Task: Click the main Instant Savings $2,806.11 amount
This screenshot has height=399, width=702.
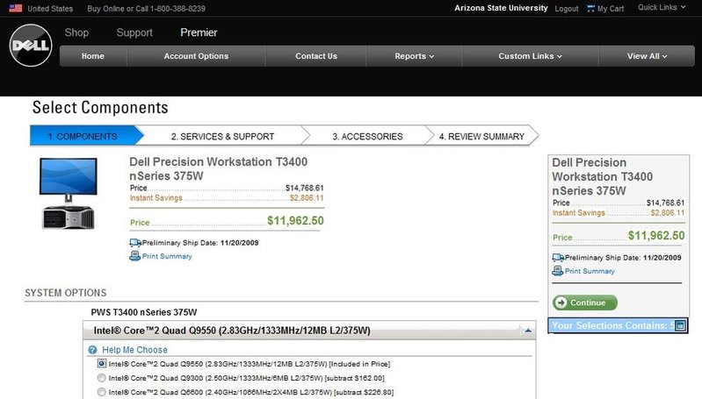Action: point(307,198)
